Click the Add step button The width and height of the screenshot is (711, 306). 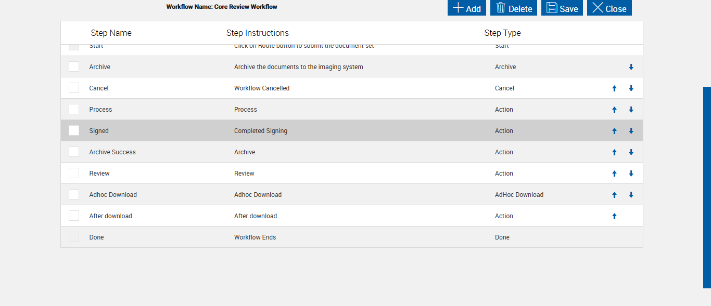pos(466,8)
